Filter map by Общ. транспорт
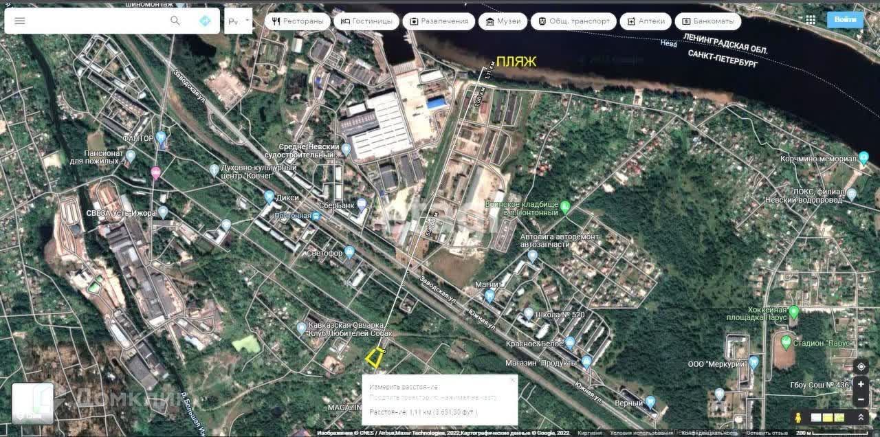The height and width of the screenshot is (437, 880). pyautogui.click(x=573, y=21)
